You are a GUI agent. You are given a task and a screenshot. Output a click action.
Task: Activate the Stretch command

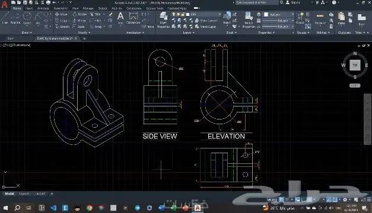[62, 27]
